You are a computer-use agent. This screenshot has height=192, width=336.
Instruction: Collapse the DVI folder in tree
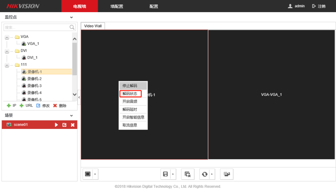tap(7, 51)
